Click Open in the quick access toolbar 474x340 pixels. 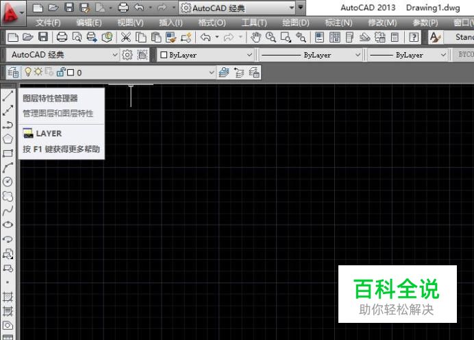[x=53, y=8]
